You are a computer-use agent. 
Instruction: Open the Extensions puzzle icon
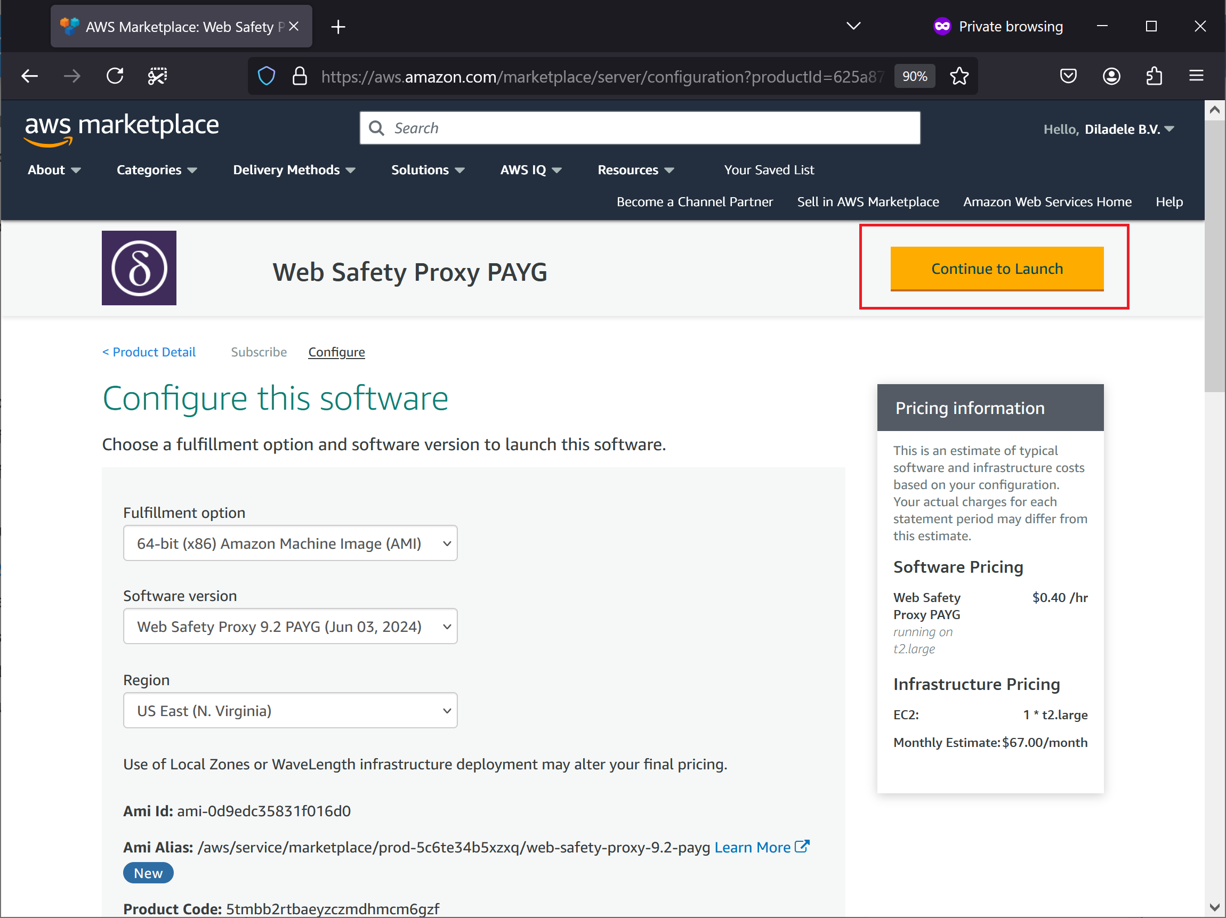point(1154,76)
